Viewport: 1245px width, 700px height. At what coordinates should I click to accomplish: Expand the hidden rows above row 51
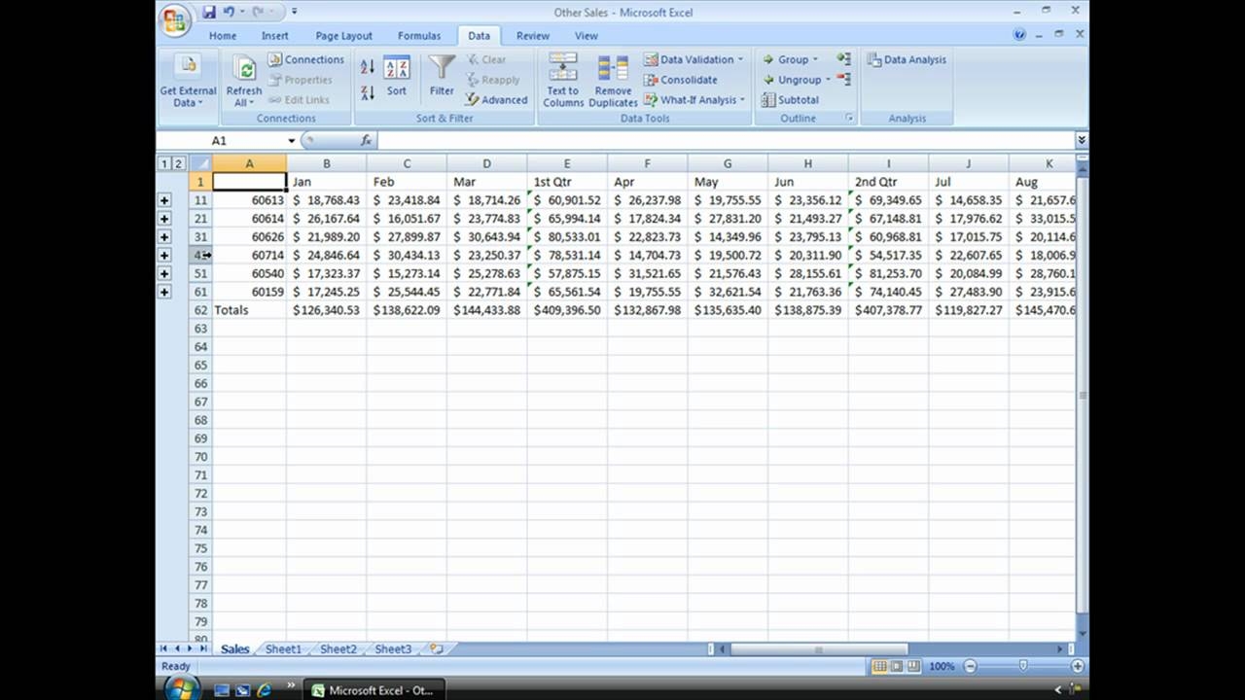tap(165, 273)
